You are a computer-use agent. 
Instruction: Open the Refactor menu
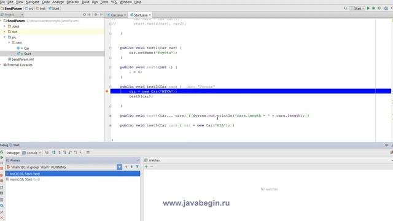coord(72,2)
